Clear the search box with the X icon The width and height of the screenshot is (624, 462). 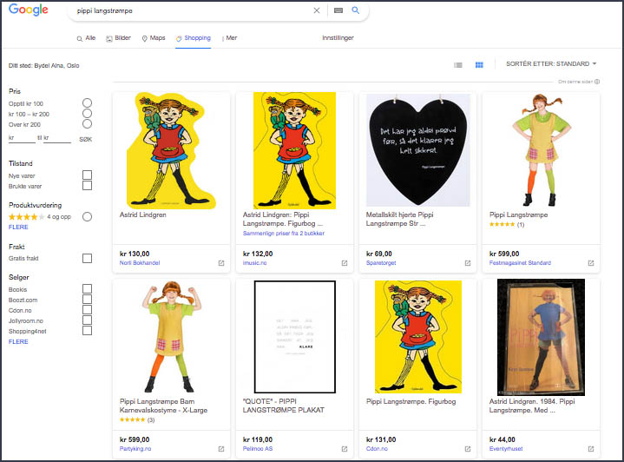[317, 10]
